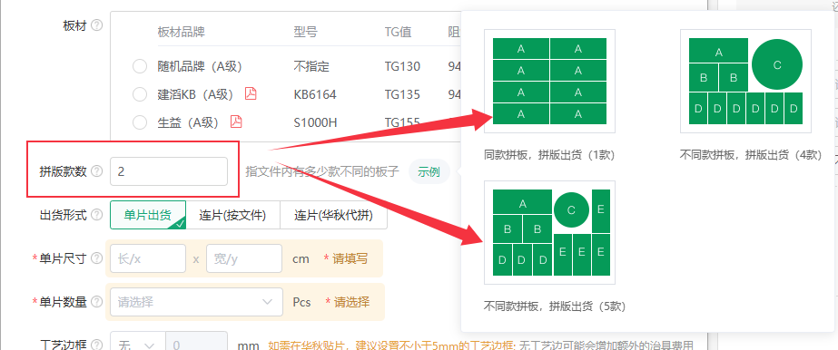Open PDF icon beside 生益 (A级)
838x350 pixels.
236,122
